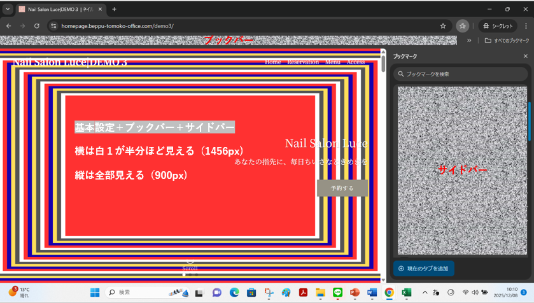This screenshot has width=534, height=303.
Task: Click the Incognito シークレット indicator
Action: pyautogui.click(x=498, y=26)
